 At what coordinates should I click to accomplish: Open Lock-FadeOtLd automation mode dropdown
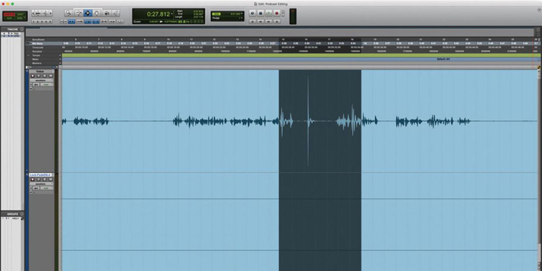[47, 188]
